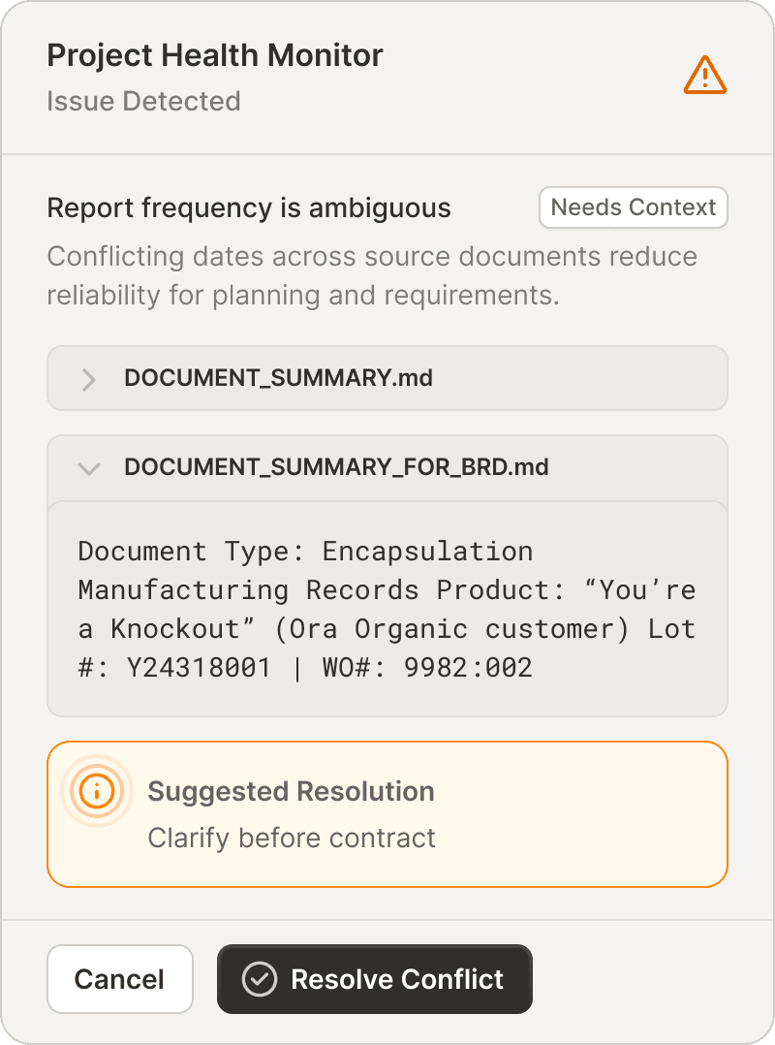Click the Conflicting dates description text

click(372, 275)
